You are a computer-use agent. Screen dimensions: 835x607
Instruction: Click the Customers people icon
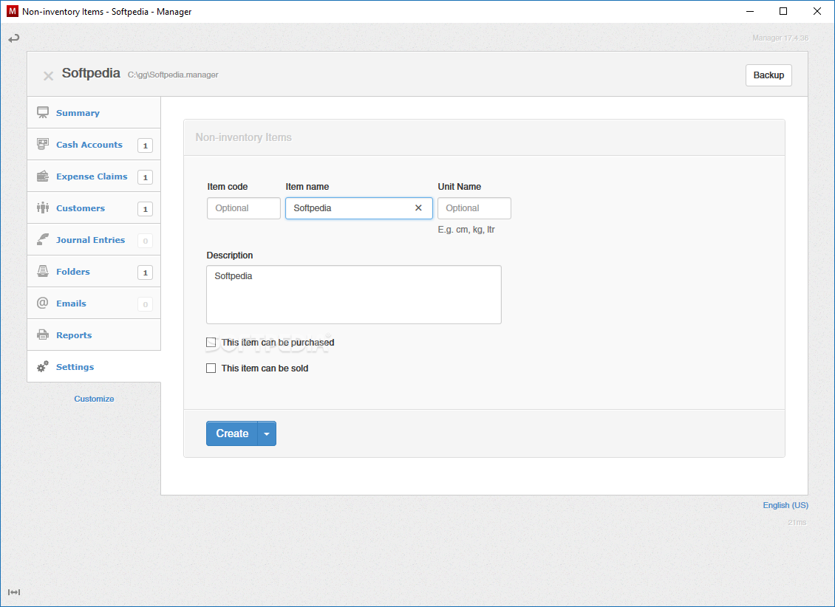click(x=43, y=208)
